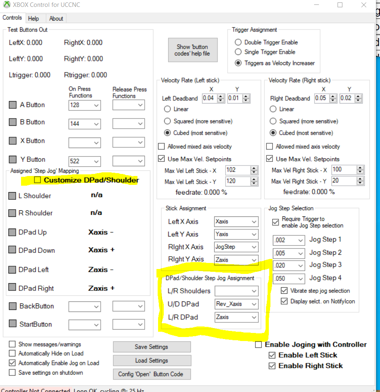The image size is (380, 392).
Task: Open the About tab
Action: [56, 19]
